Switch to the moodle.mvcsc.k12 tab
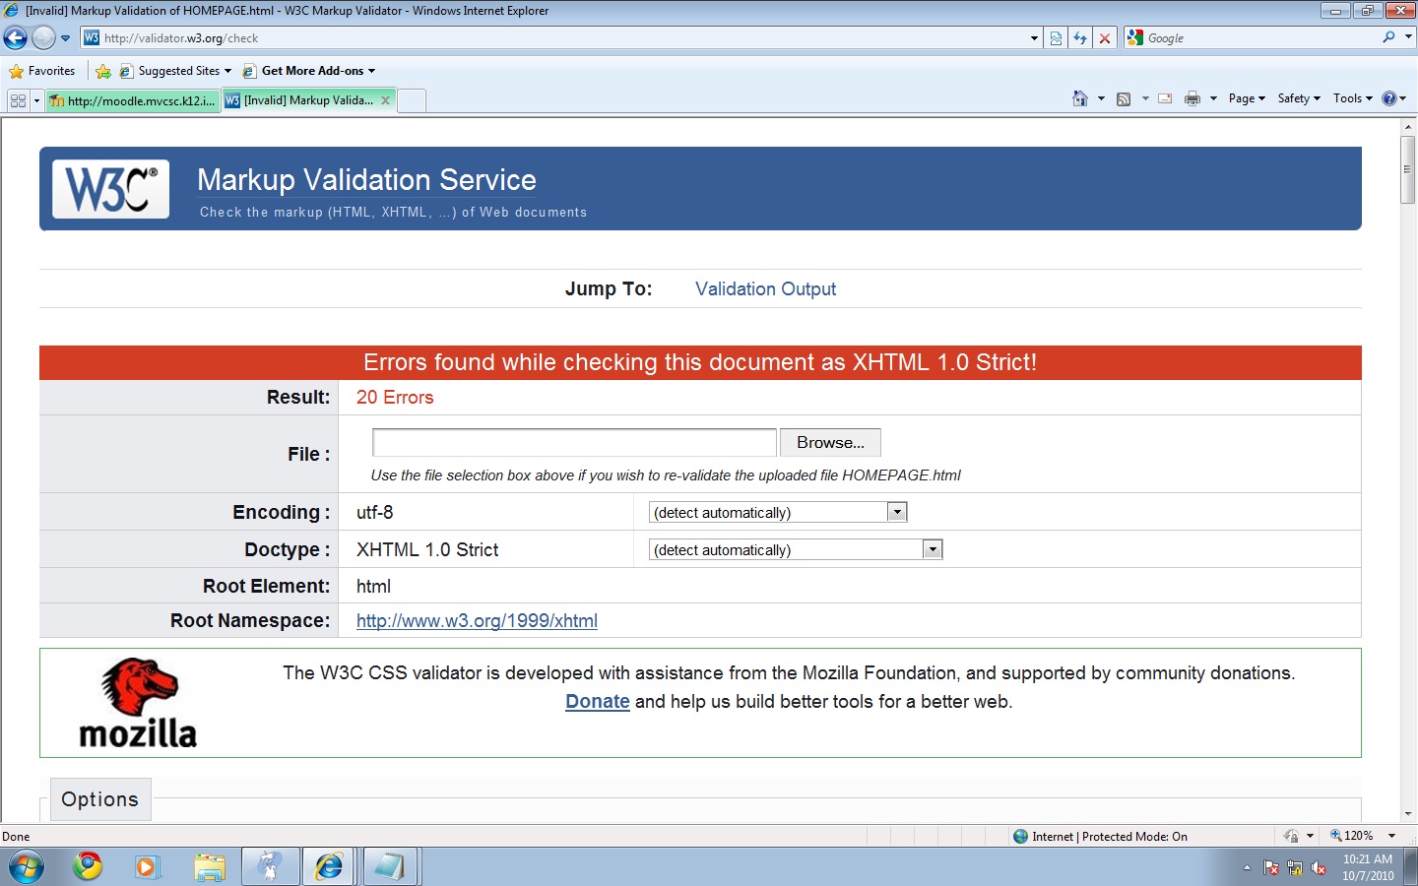 [133, 100]
